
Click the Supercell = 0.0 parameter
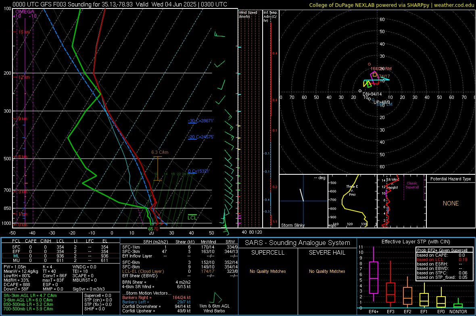click(x=98, y=295)
